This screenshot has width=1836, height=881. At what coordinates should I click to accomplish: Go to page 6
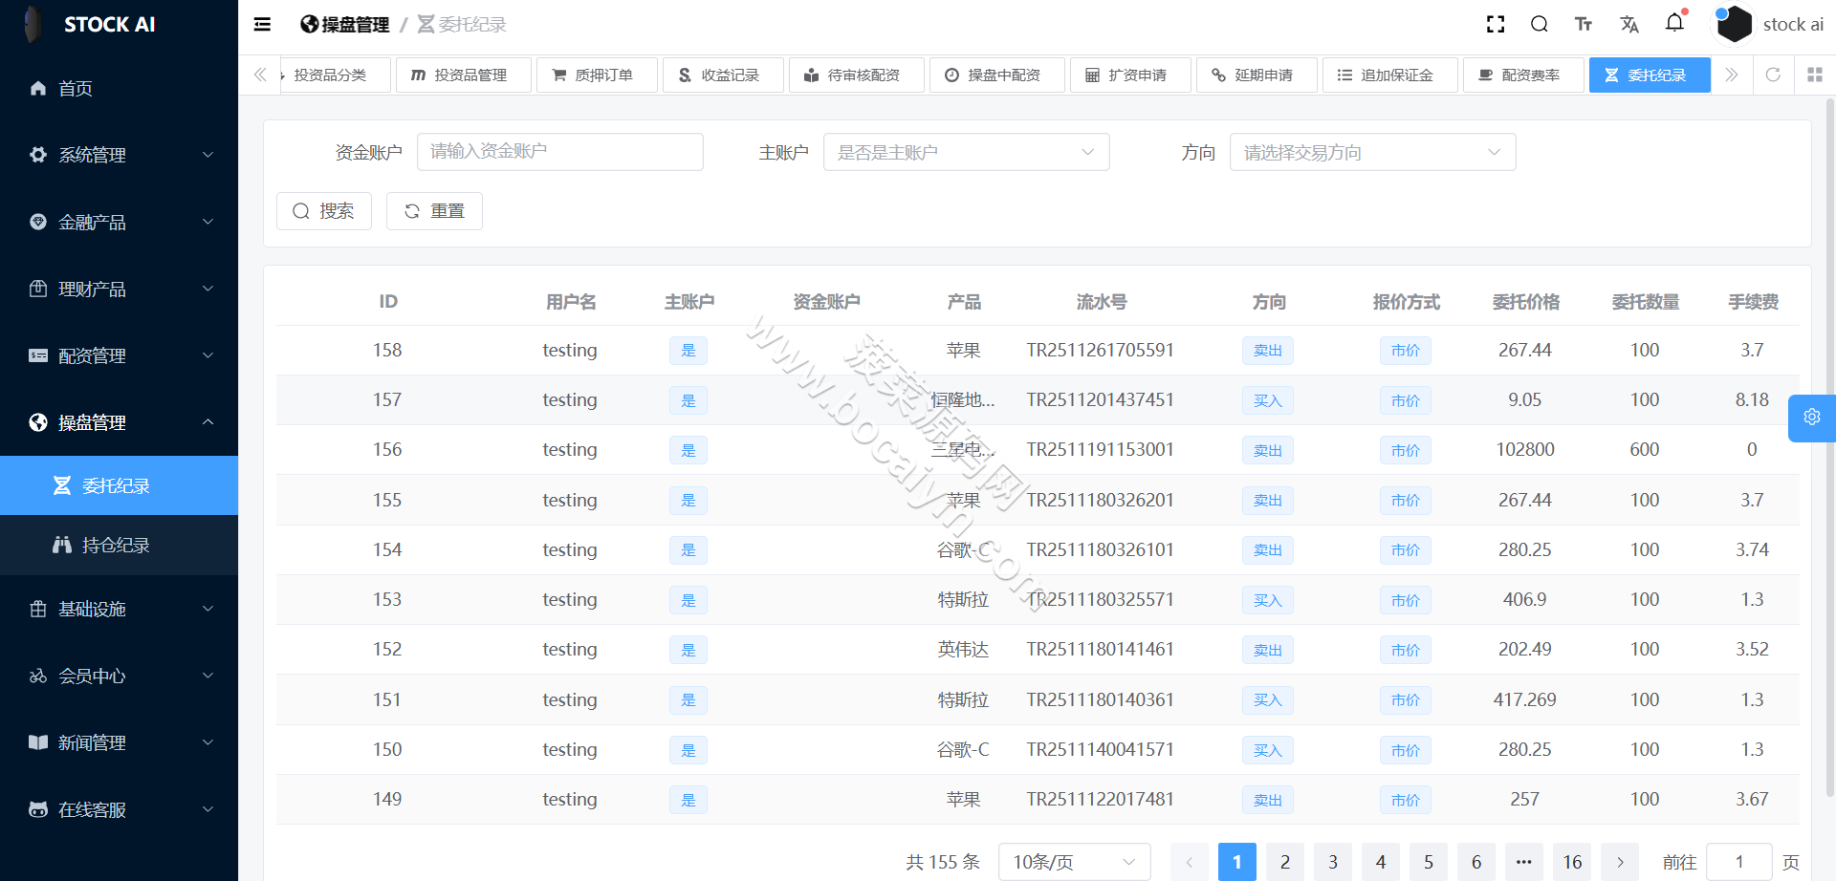(x=1476, y=862)
